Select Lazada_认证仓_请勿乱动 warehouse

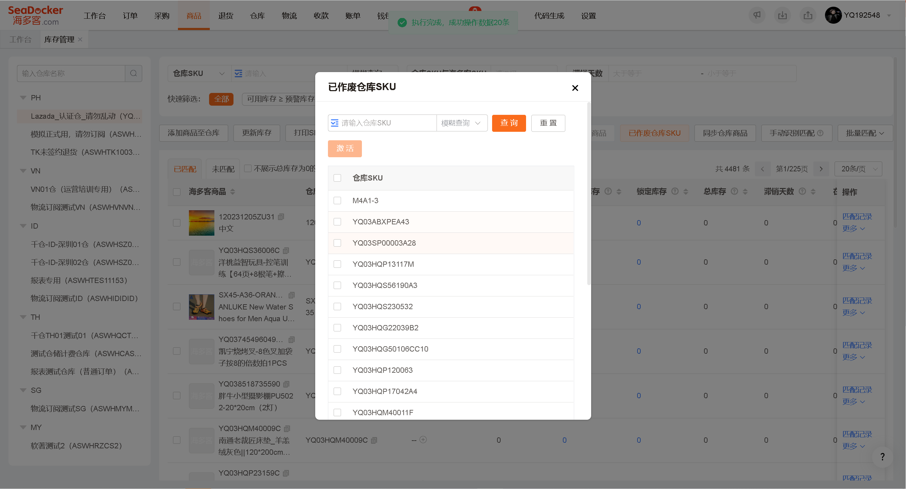click(80, 116)
